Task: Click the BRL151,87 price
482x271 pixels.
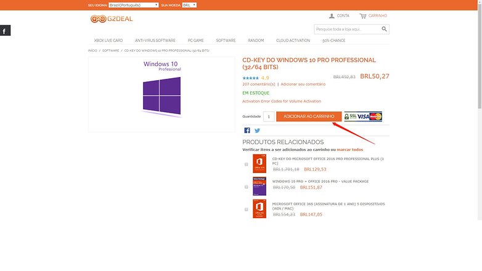Action: click(x=311, y=187)
